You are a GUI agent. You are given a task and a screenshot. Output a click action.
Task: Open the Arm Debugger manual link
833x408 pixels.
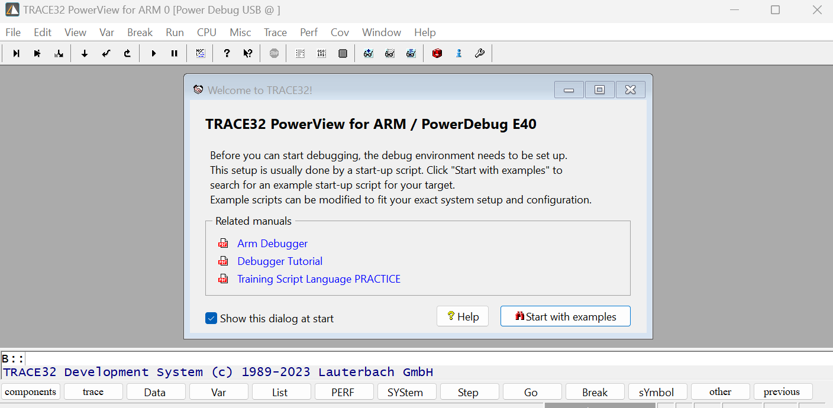pyautogui.click(x=272, y=243)
